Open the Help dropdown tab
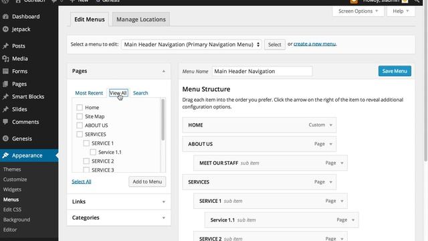This screenshot has width=428, height=241. pyautogui.click(x=401, y=11)
